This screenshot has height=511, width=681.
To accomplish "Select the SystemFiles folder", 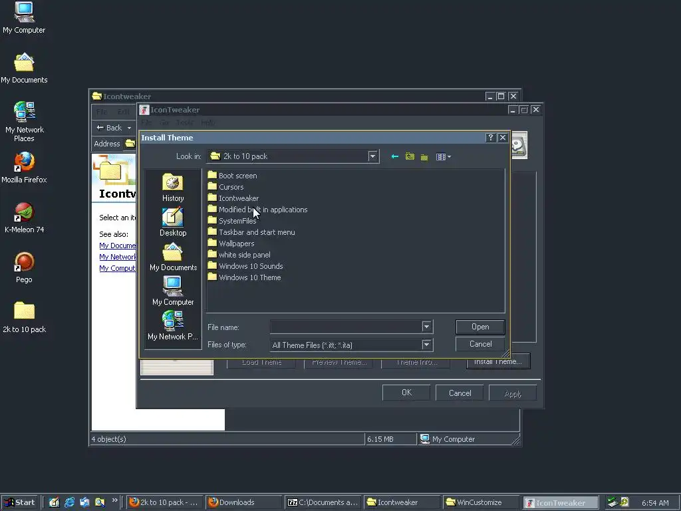I will (x=232, y=221).
